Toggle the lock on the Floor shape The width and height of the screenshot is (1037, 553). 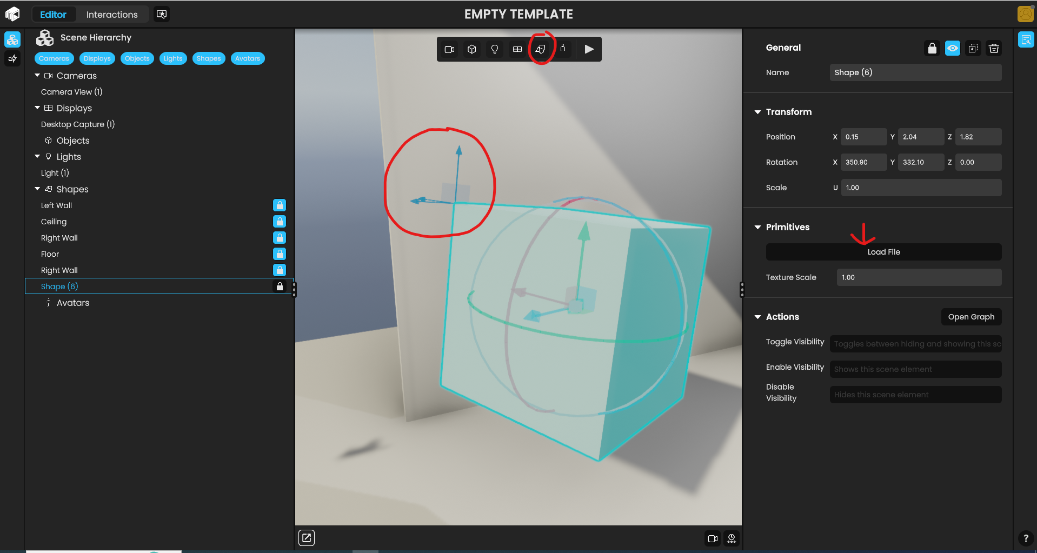pos(279,254)
